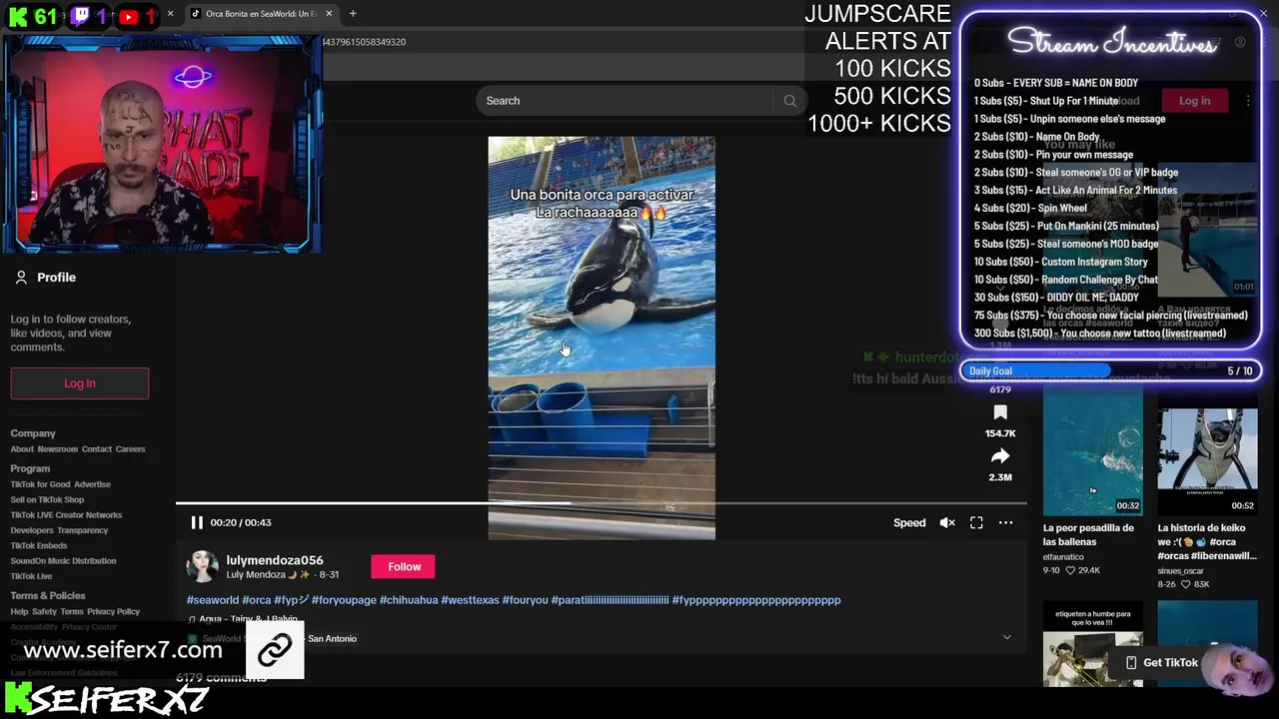The height and width of the screenshot is (719, 1279).
Task: Close the Orca Bonita en SeaWorld tab
Action: tap(329, 14)
